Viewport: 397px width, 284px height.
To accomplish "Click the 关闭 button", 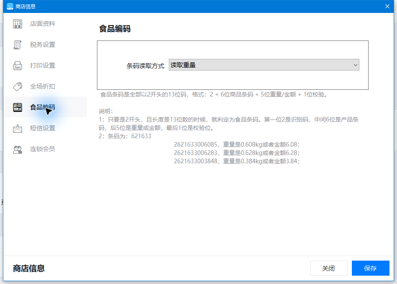I will pos(328,268).
